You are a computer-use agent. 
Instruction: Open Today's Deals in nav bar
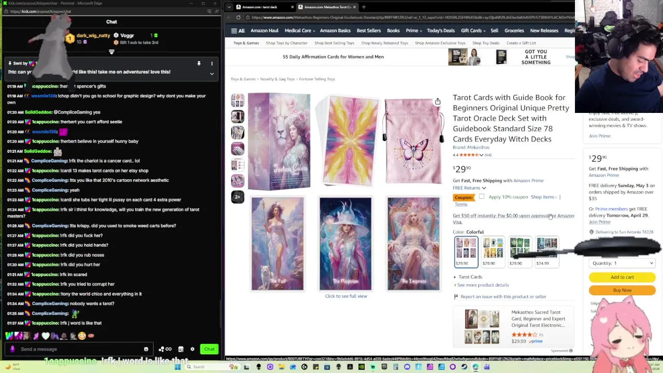441,31
